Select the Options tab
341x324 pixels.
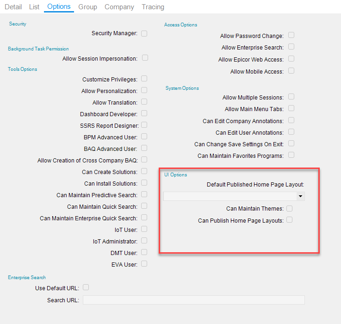(59, 6)
